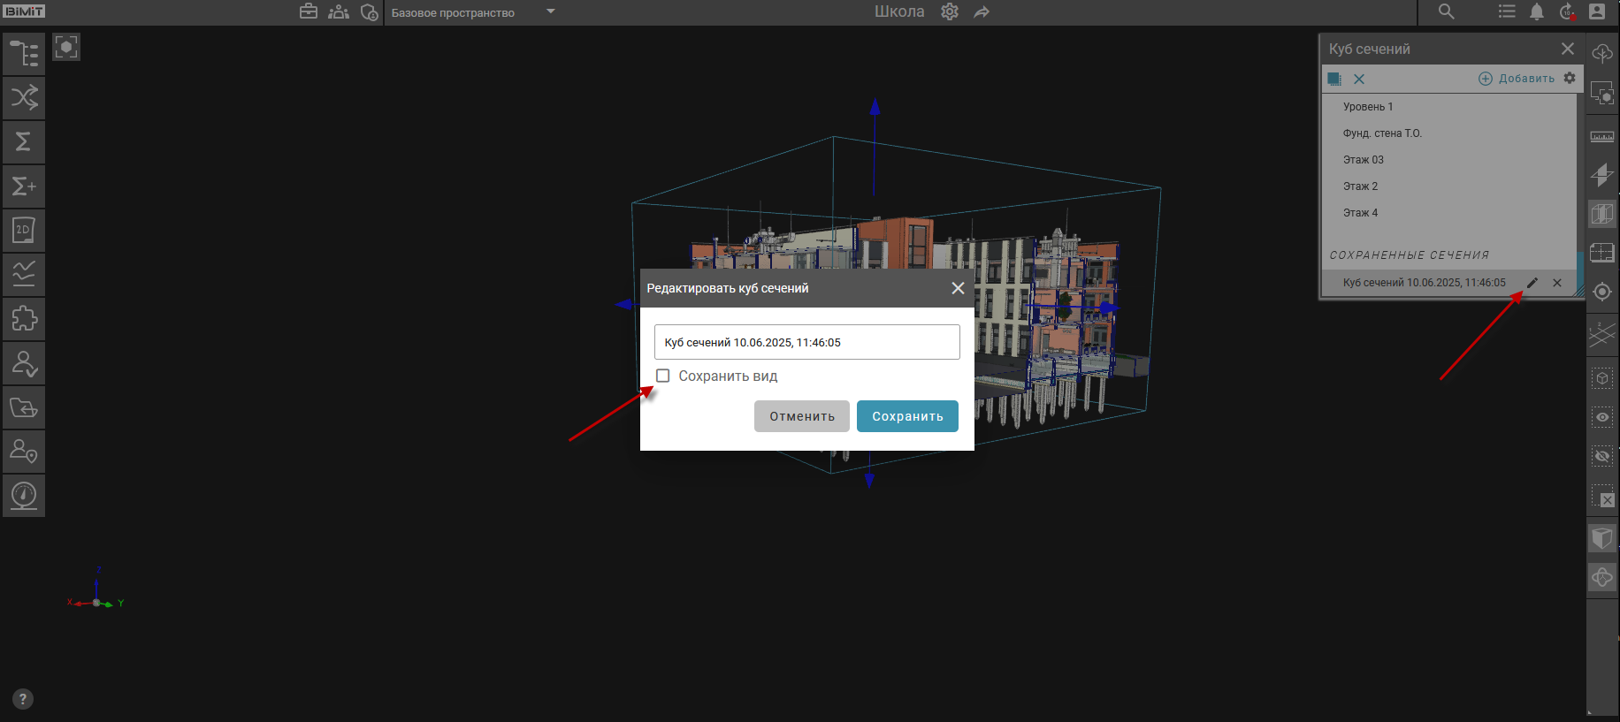Select Этаж 2 in the level list
The image size is (1620, 722).
pyautogui.click(x=1360, y=186)
